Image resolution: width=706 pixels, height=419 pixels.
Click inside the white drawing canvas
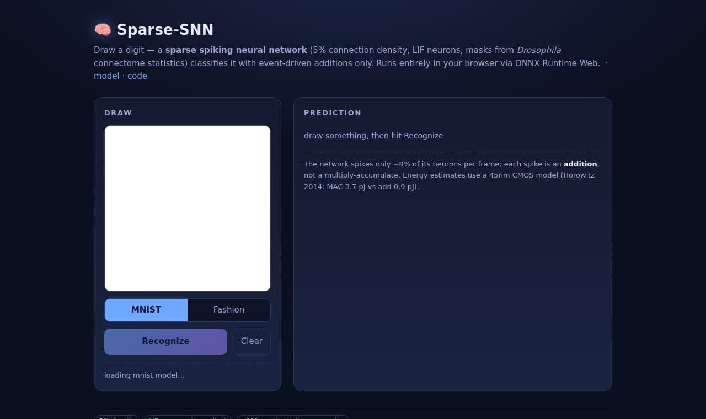pos(188,208)
